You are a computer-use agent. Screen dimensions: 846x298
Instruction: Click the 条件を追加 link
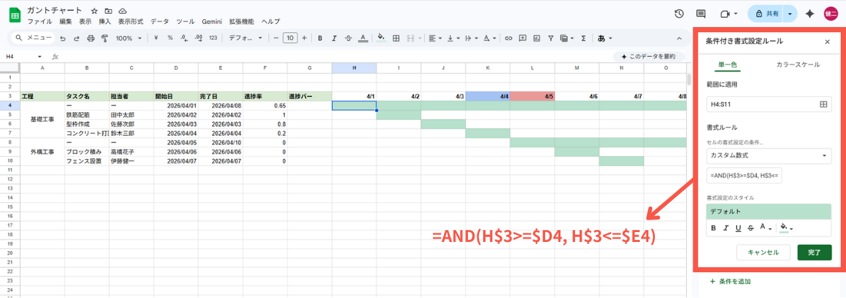coord(730,282)
